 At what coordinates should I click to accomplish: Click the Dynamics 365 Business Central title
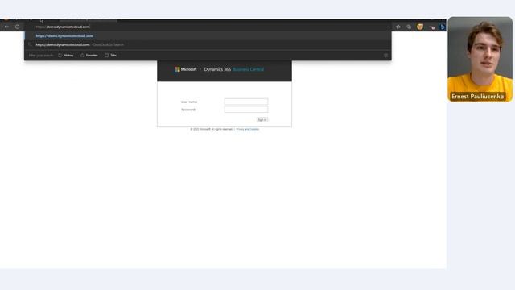point(234,69)
